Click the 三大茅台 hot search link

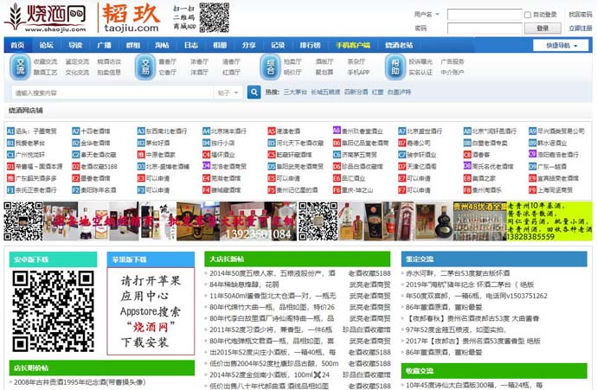pos(295,92)
